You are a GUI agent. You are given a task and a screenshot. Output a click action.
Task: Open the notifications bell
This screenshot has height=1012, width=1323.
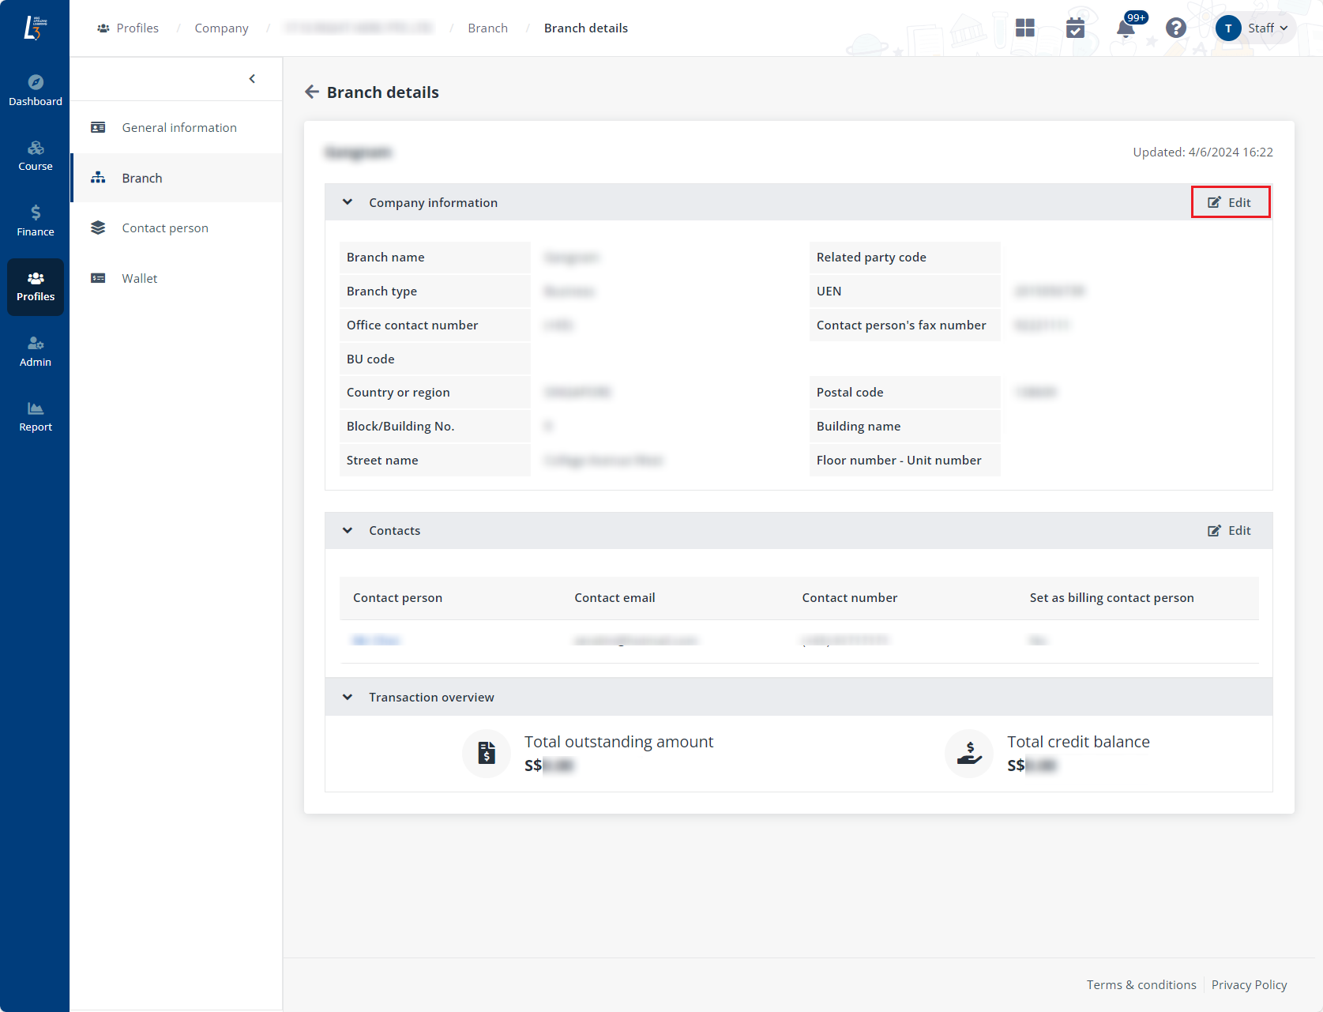1126,28
